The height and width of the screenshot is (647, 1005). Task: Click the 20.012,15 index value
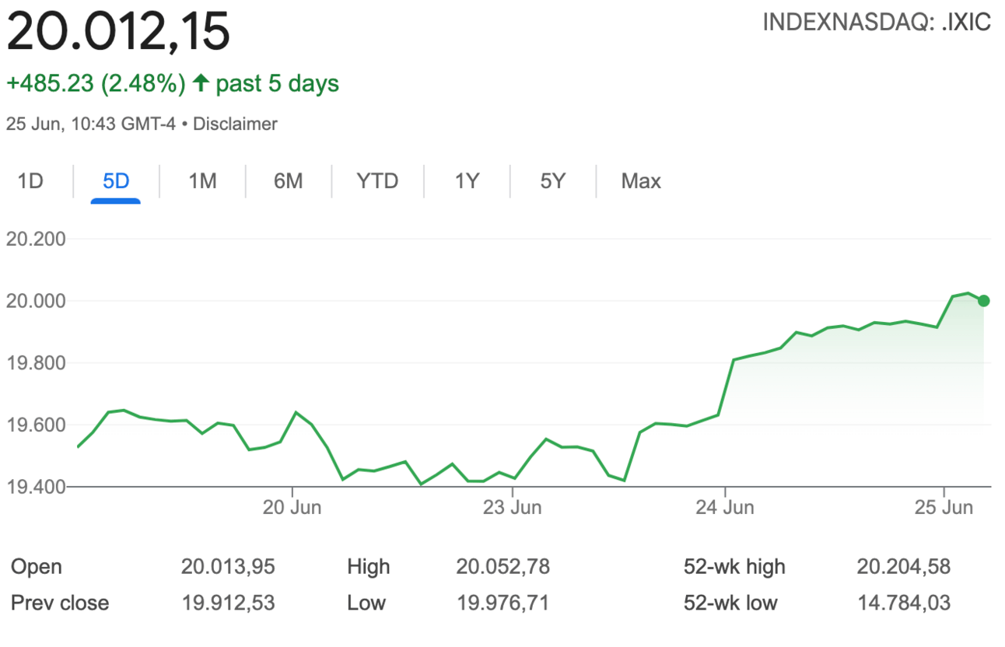(118, 33)
